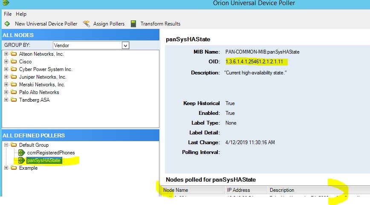Click the Default Group folder icon
Screen dimensions: 370x205
(14, 145)
